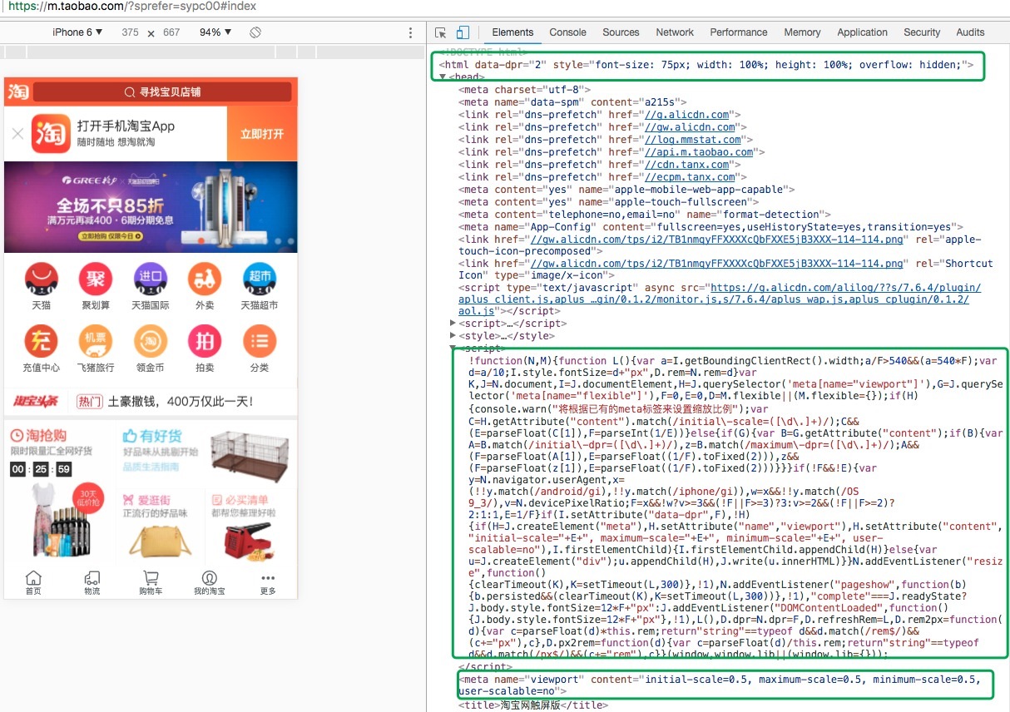Viewport: 1010px width, 712px height.
Task: Tap the 首页 home icon
Action: tap(33, 583)
